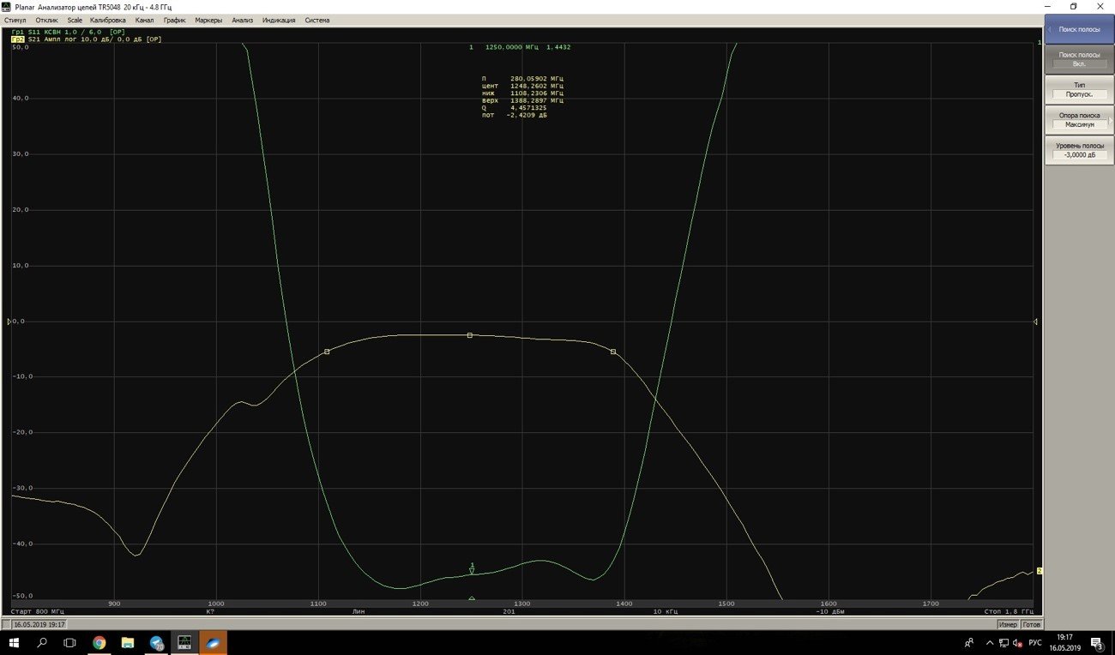The height and width of the screenshot is (655, 1115).
Task: Go back via Поиск полосы header arrow
Action: (x=1049, y=29)
